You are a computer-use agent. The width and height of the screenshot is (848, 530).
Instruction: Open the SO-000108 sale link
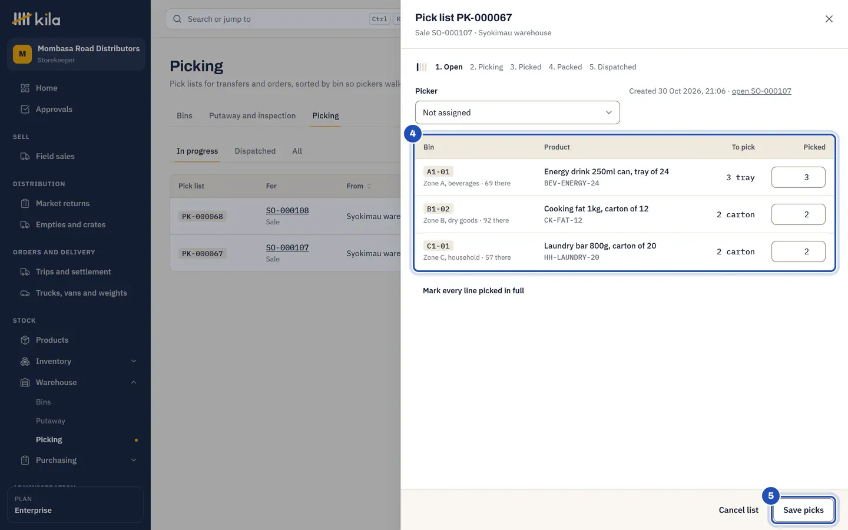(x=287, y=210)
